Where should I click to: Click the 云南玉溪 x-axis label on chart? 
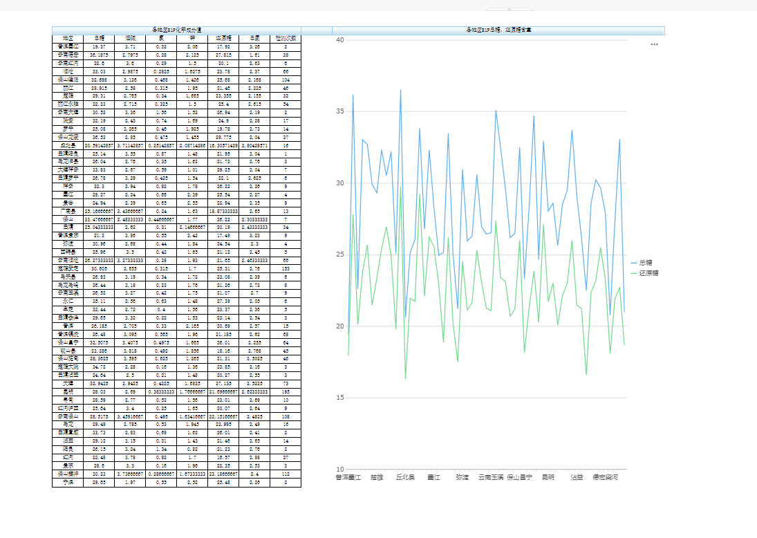(x=491, y=477)
